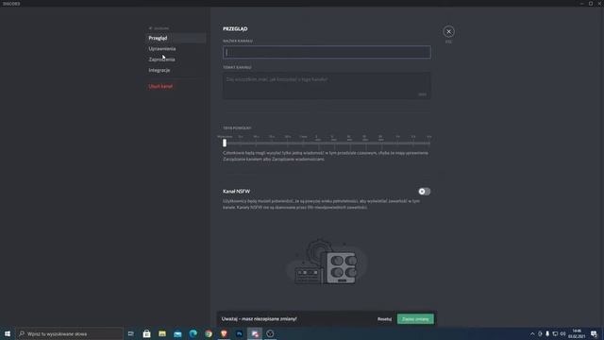Close channel settings with the X icon
The image size is (604, 340).
click(448, 31)
